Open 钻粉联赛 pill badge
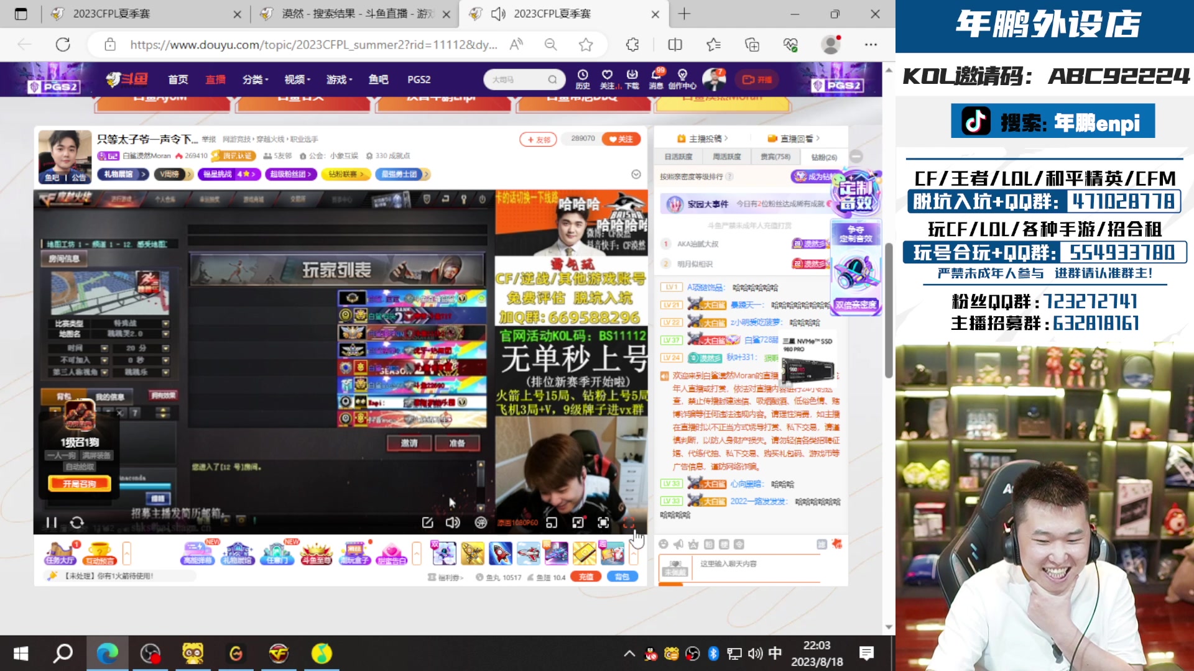The height and width of the screenshot is (671, 1194). (x=346, y=174)
